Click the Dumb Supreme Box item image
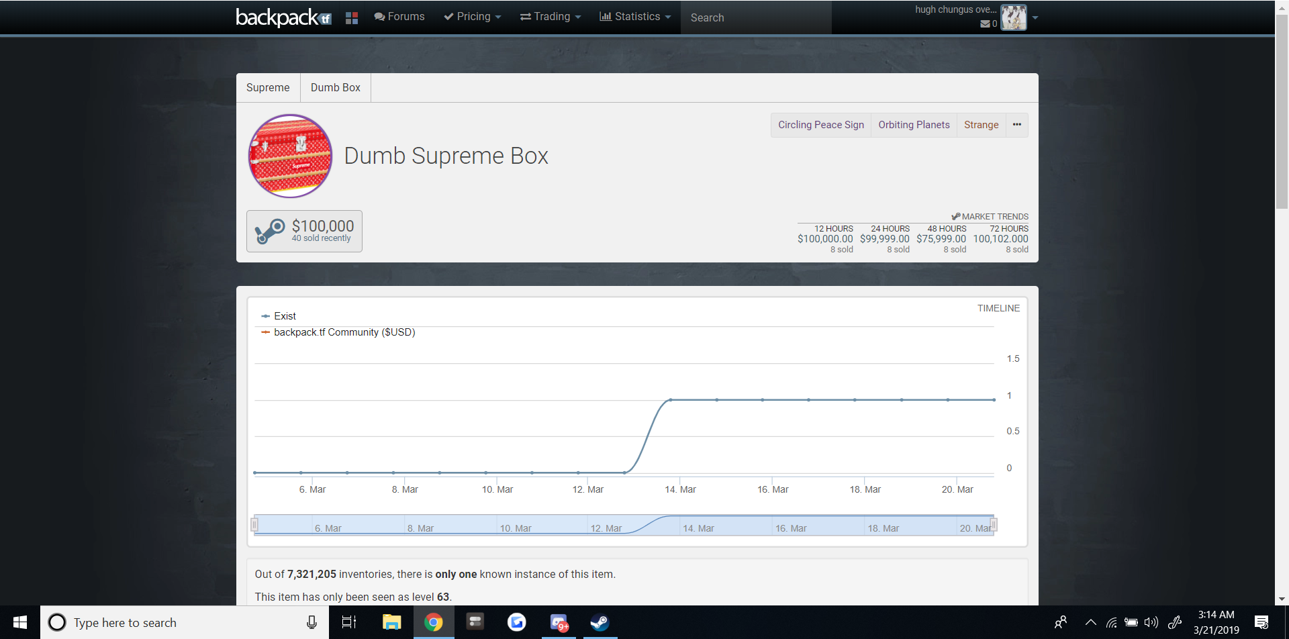The image size is (1289, 639). (291, 156)
